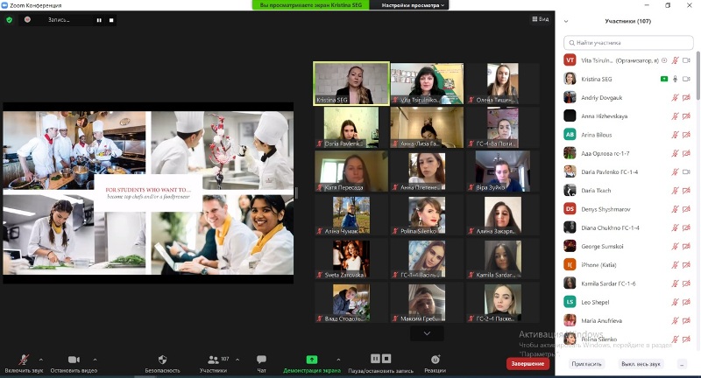Click Включить звук microphone icon

24,360
